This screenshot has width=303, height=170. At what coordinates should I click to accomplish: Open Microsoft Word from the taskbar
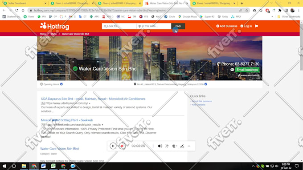pyautogui.click(x=44, y=166)
